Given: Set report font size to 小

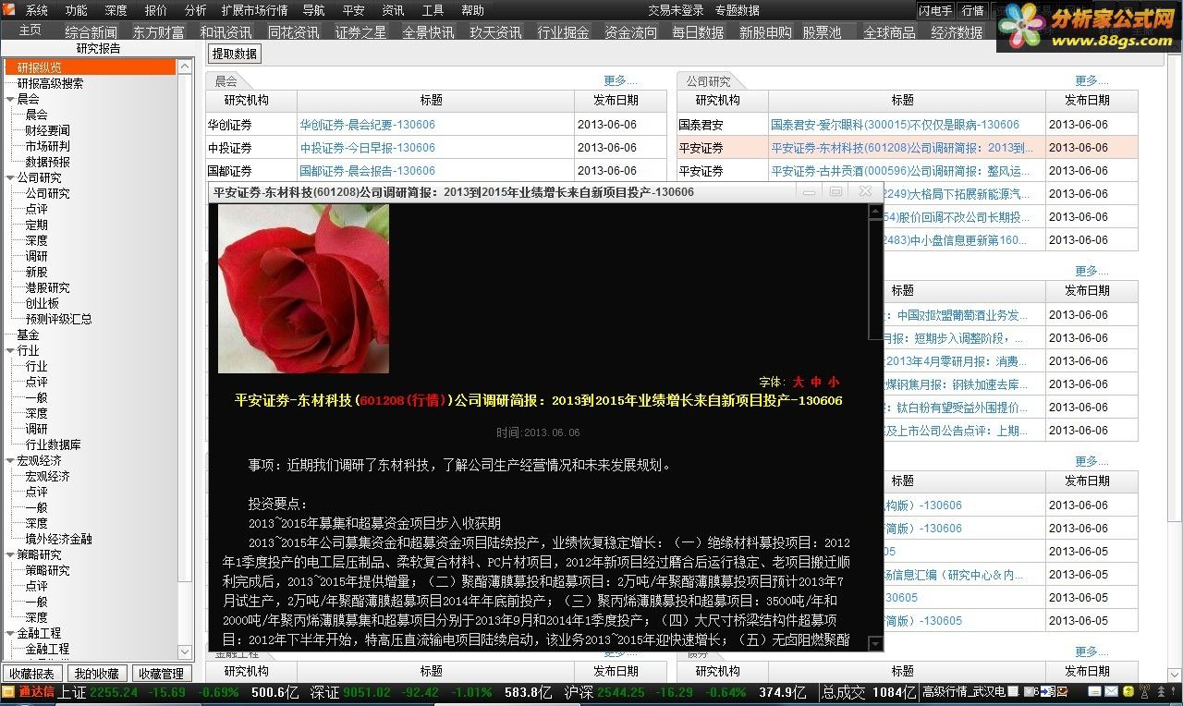Looking at the screenshot, I should coord(834,382).
